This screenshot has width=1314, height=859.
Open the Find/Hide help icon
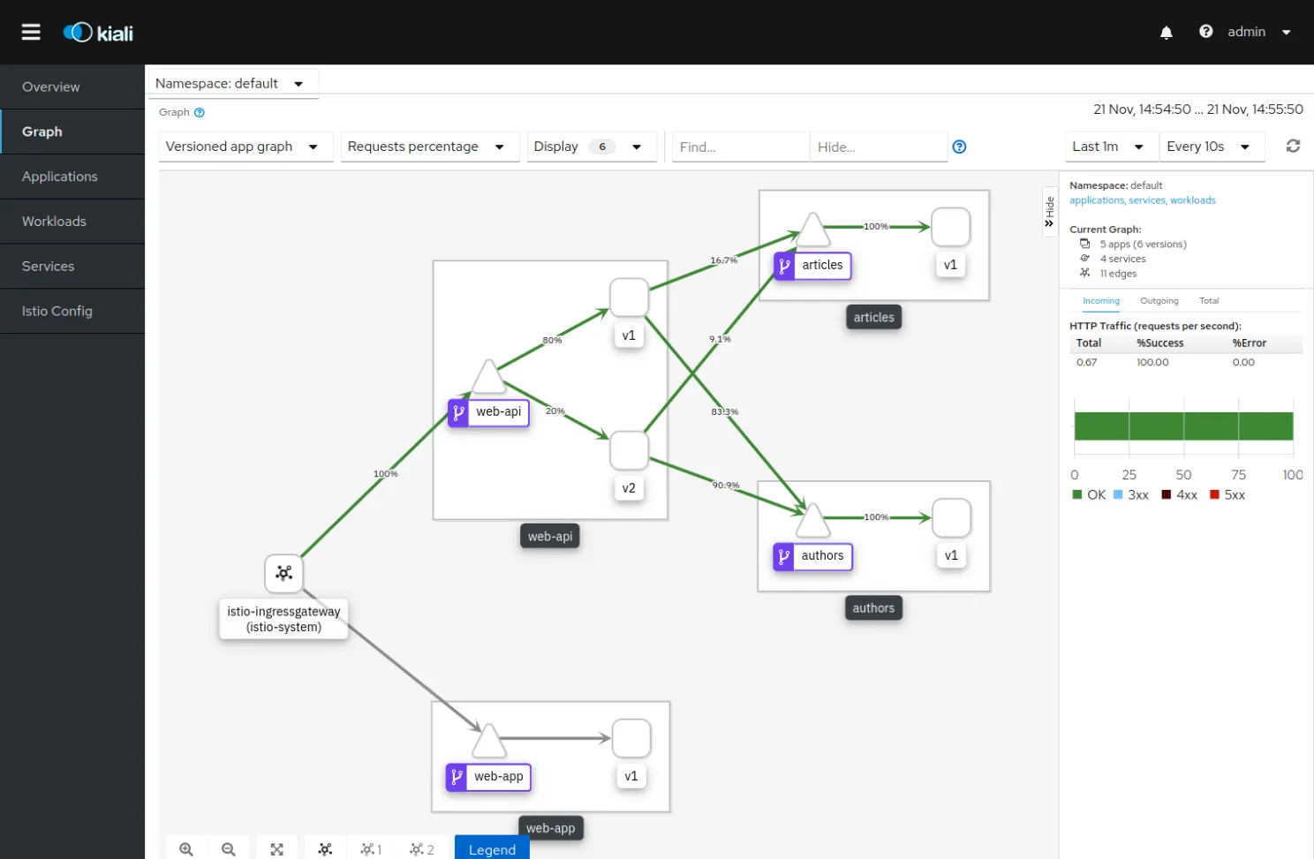[960, 147]
